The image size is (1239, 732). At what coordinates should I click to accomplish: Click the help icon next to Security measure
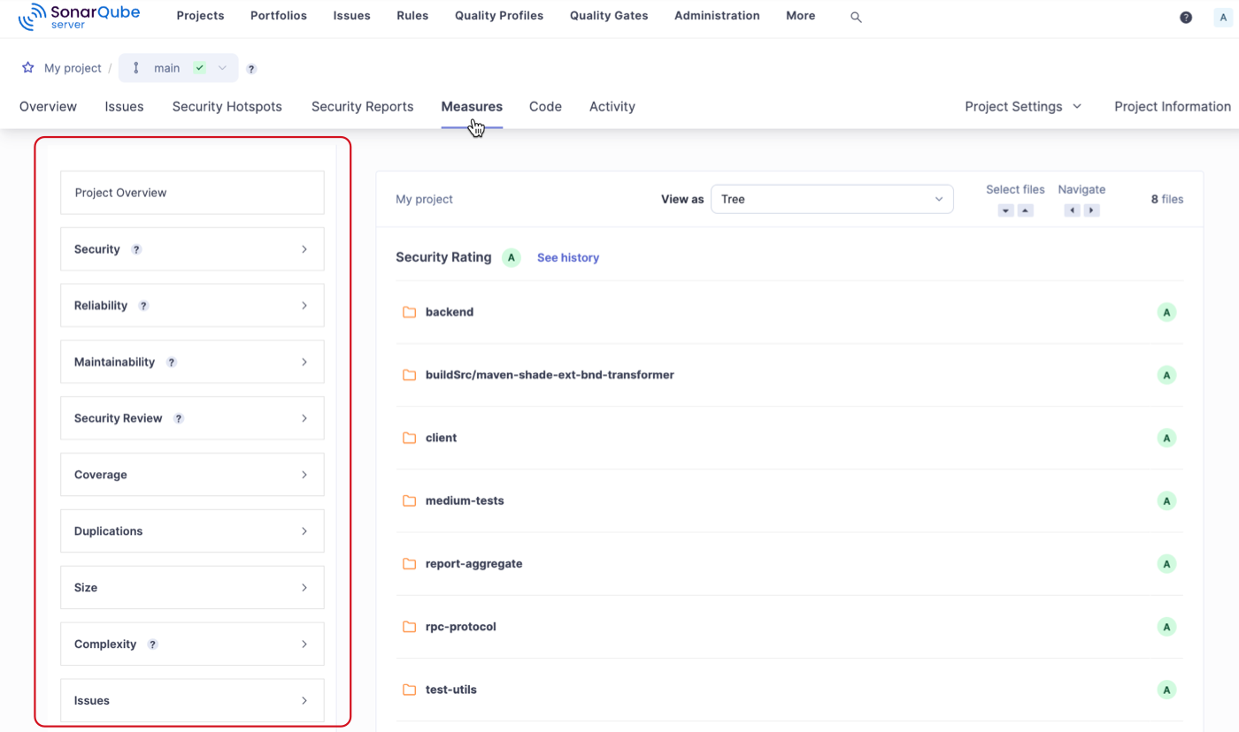point(135,249)
